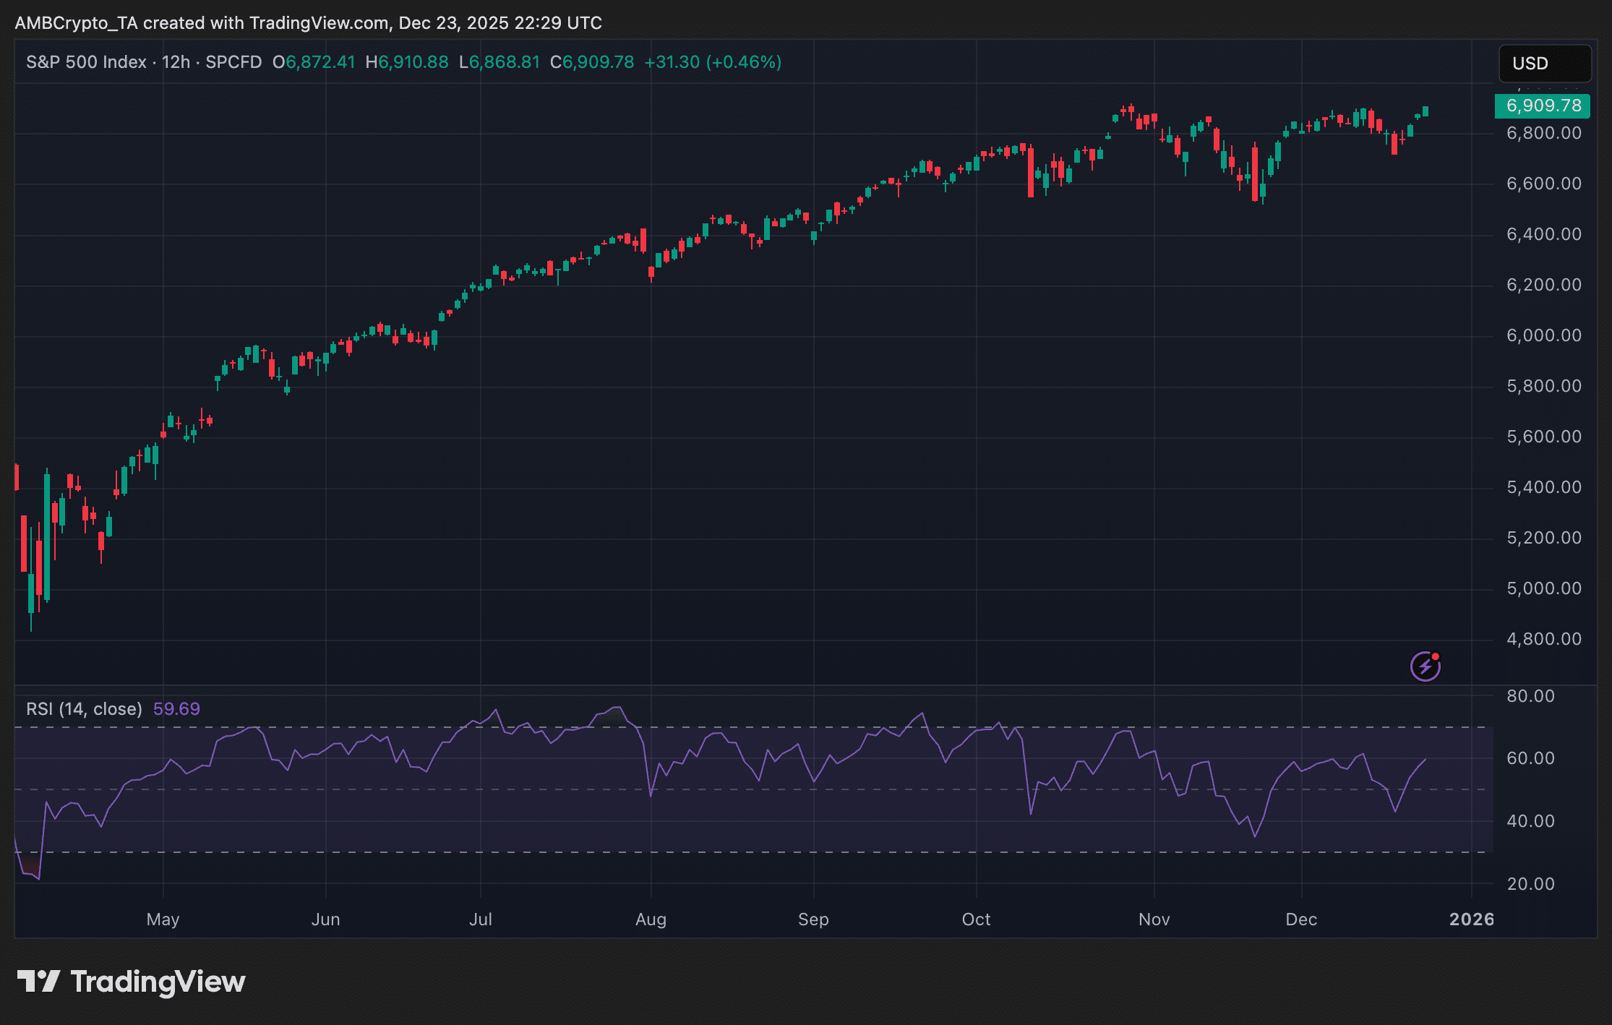Click the S&P 500 Index title
1612x1025 pixels.
[86, 62]
